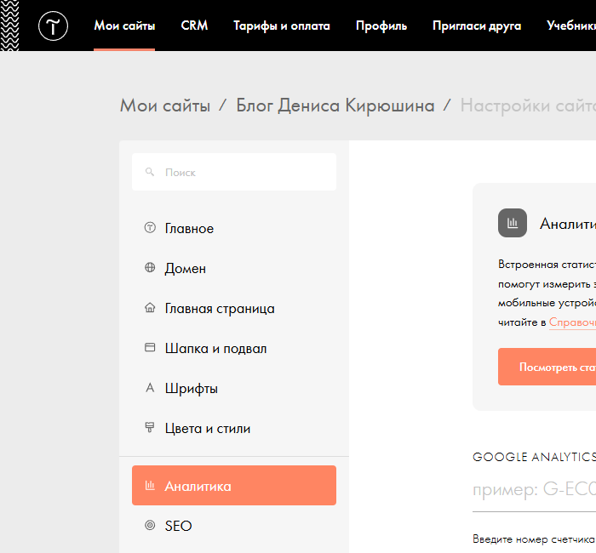
Task: Open Тарифы и оплата menu item
Action: point(282,26)
